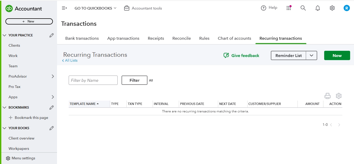Open the QuickBooks Accountant home via qb logo

[x=8, y=9]
